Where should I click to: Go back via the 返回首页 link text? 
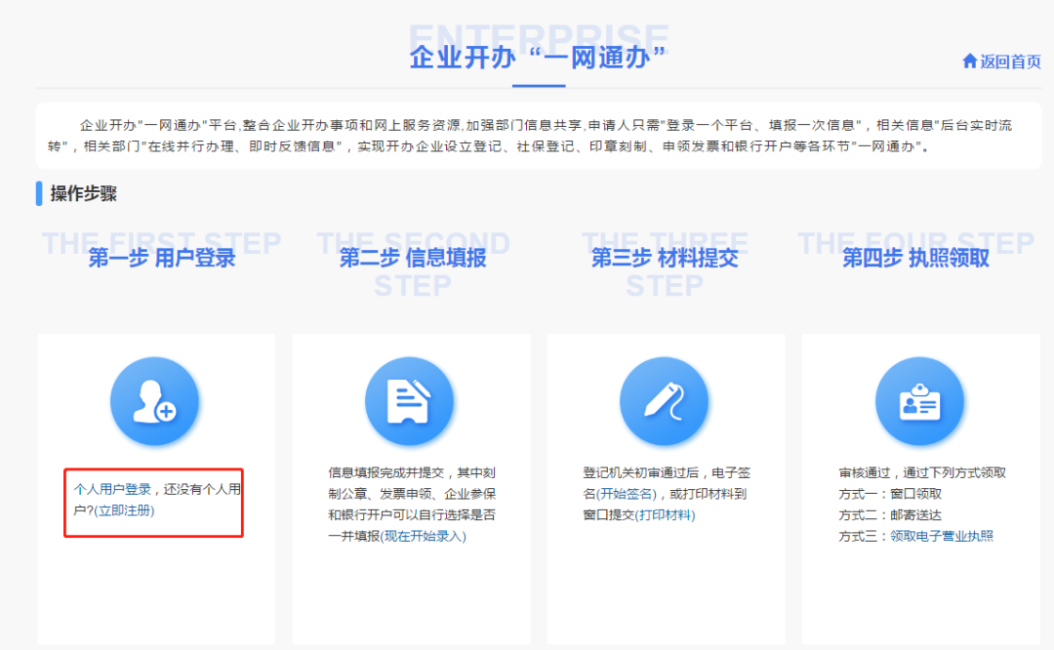coord(1010,61)
